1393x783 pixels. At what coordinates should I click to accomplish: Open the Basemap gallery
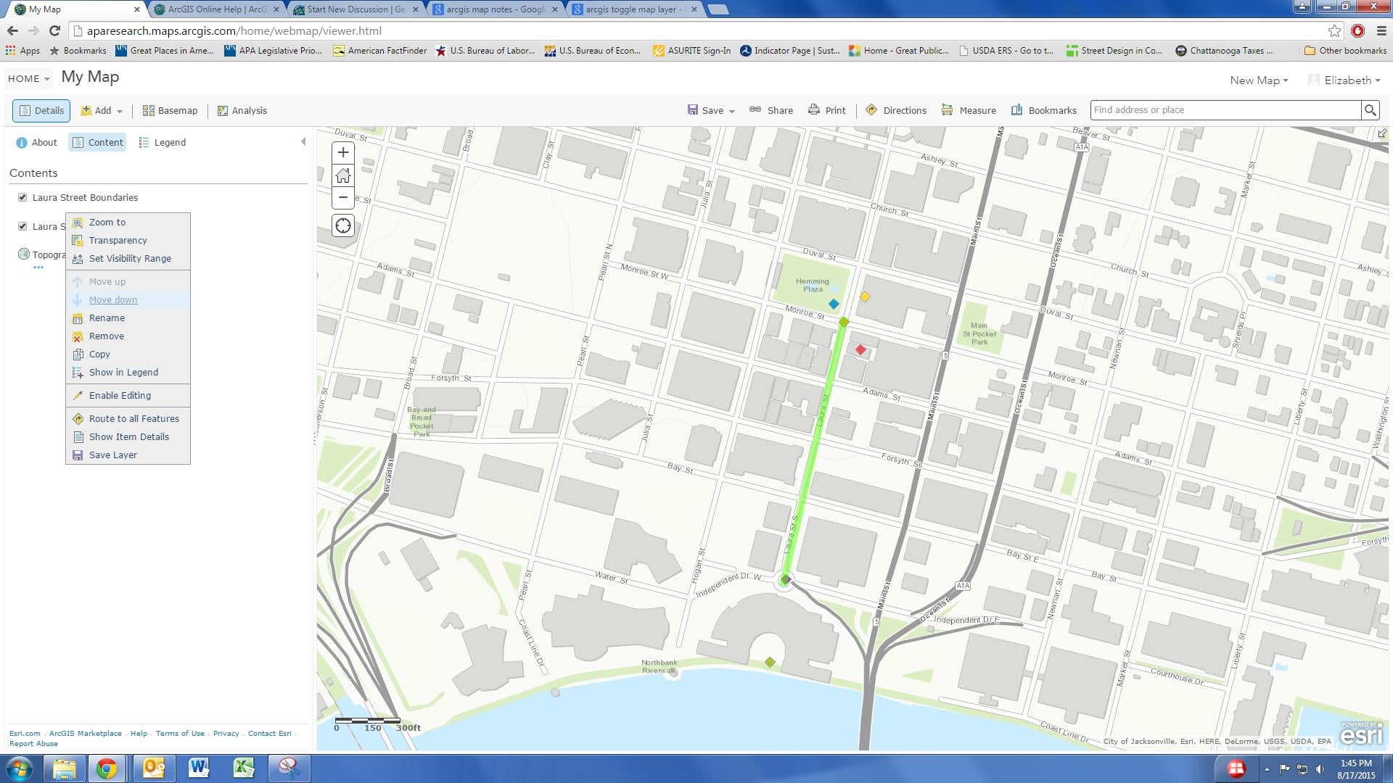(x=170, y=110)
